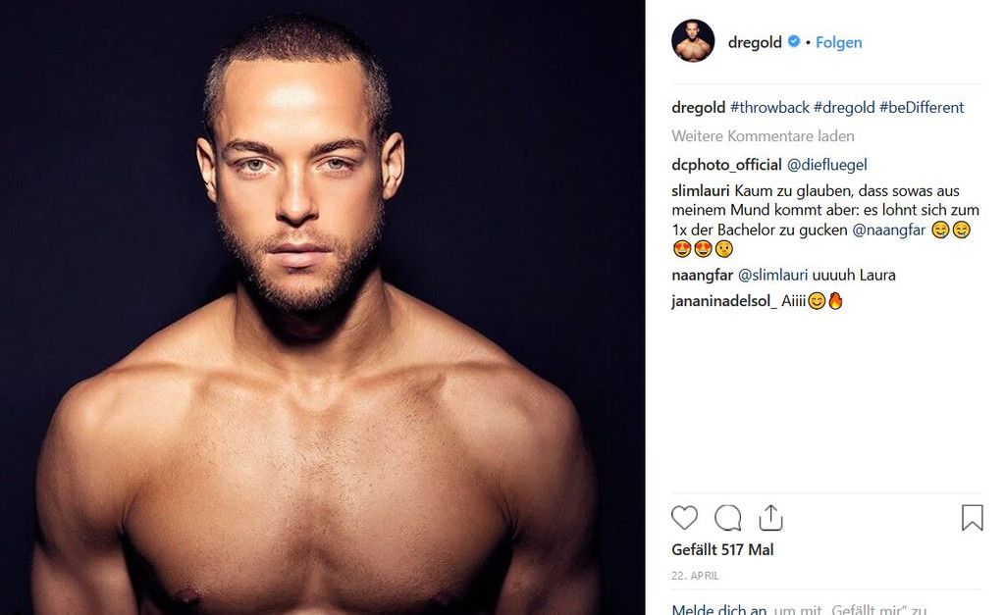Save post with the bookmark icon
Image resolution: width=1005 pixels, height=615 pixels.
972,518
